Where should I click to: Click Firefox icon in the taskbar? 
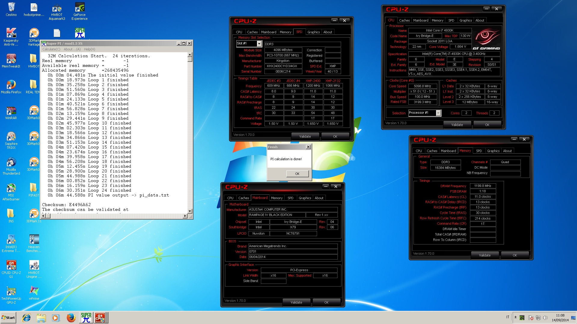pyautogui.click(x=71, y=318)
